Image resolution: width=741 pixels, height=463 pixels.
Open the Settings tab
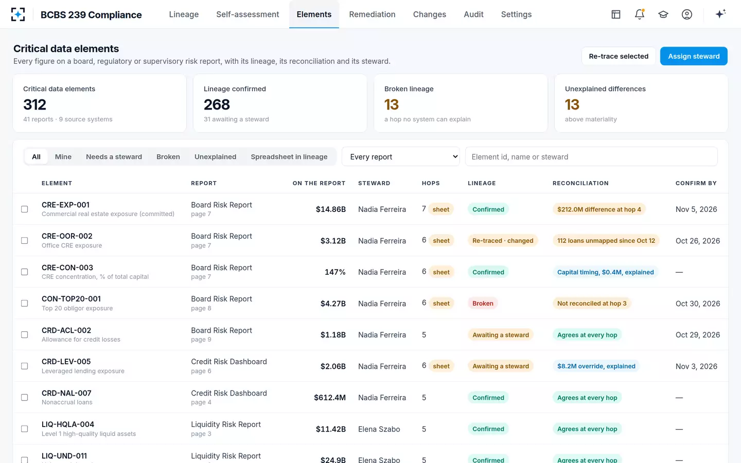(516, 14)
